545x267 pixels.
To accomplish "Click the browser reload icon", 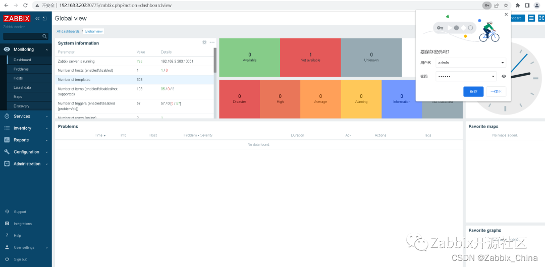I will point(25,5).
